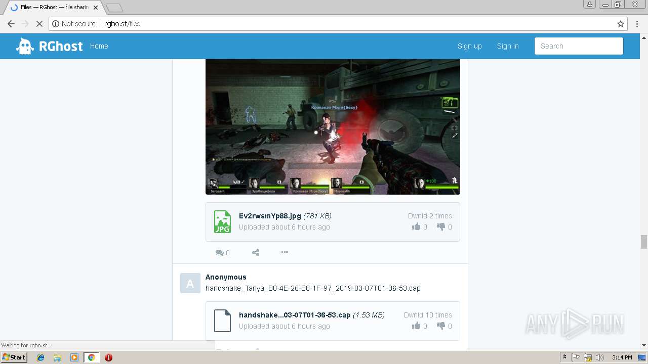
Task: Click the handshake_Tanya full filename text
Action: pyautogui.click(x=313, y=288)
